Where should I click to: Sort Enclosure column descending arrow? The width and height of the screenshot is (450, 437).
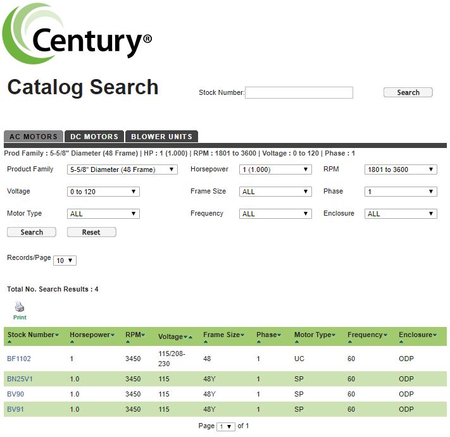coord(435,335)
